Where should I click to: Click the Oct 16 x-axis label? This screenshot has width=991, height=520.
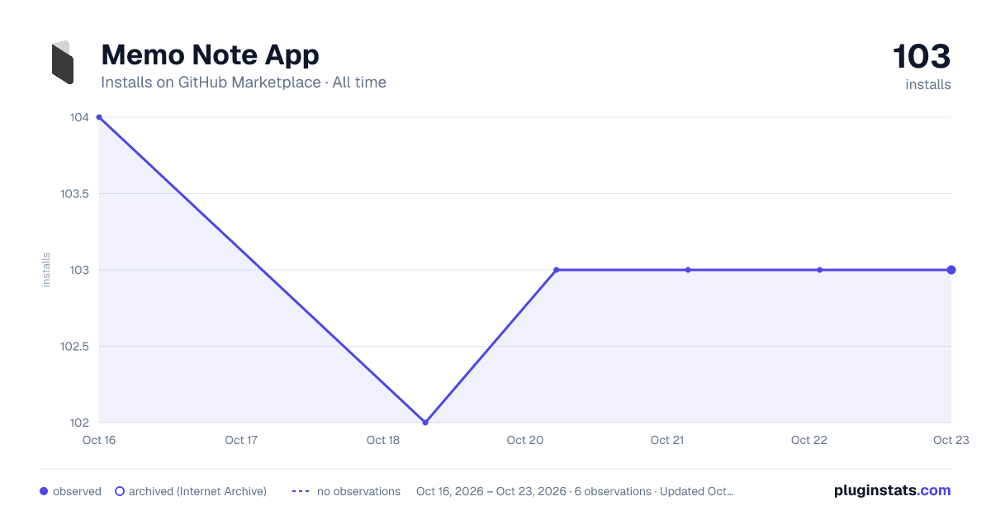[x=99, y=440]
